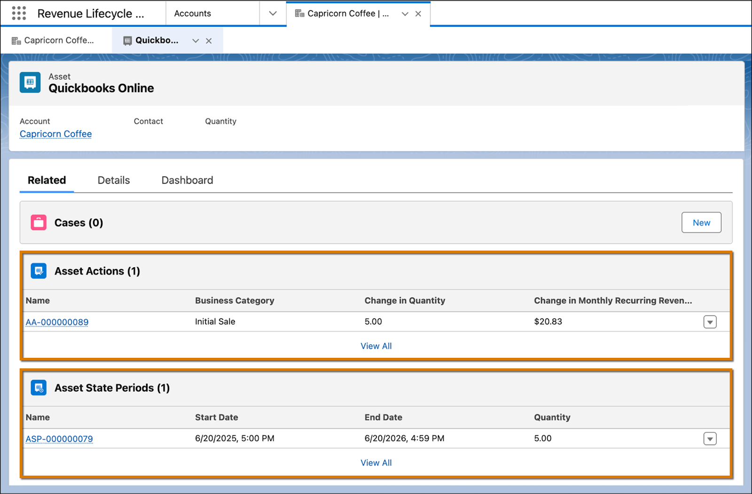Close the Quickbo... subtab

point(209,41)
